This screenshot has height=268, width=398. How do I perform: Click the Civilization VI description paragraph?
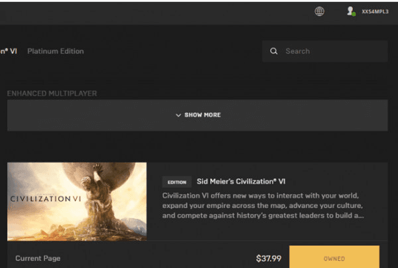pos(263,206)
